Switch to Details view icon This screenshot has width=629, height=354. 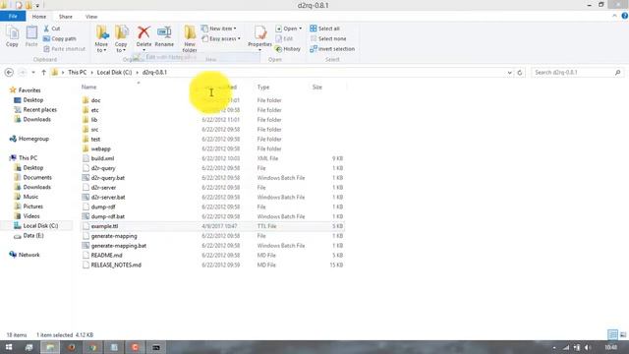tap(612, 334)
